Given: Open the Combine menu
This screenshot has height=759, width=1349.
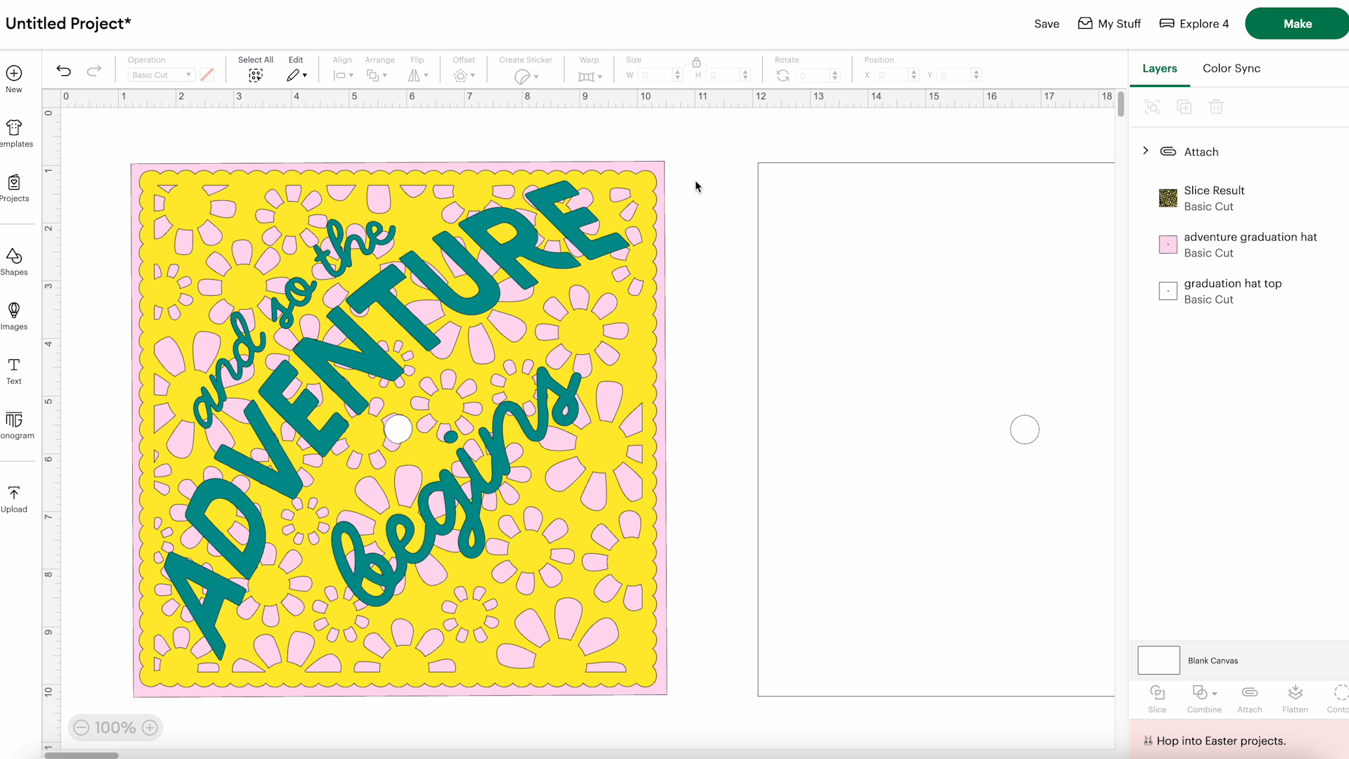Looking at the screenshot, I should pyautogui.click(x=1204, y=699).
